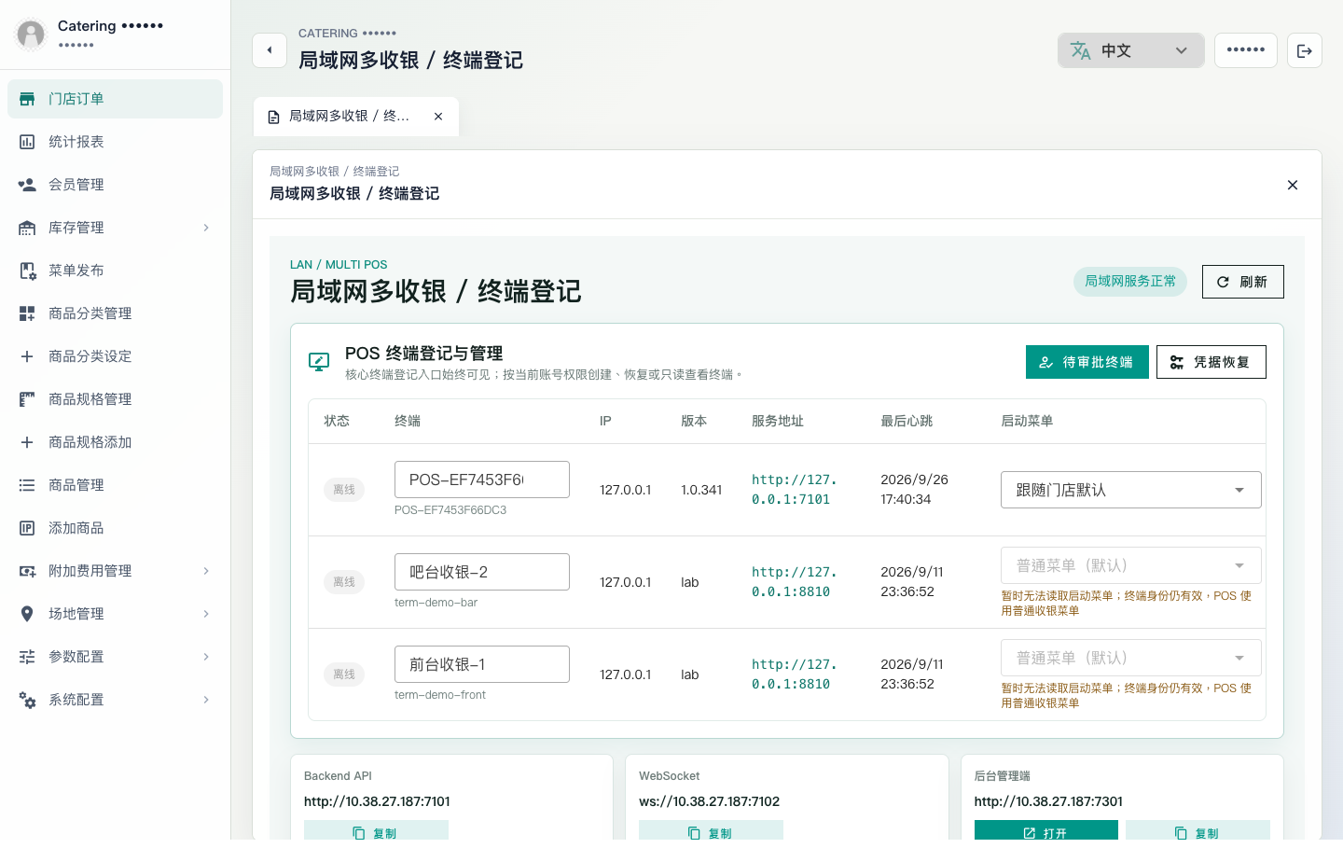Image resolution: width=1343 pixels, height=862 pixels.
Task: Click the 场地管理 location pin icon
Action: click(x=27, y=614)
